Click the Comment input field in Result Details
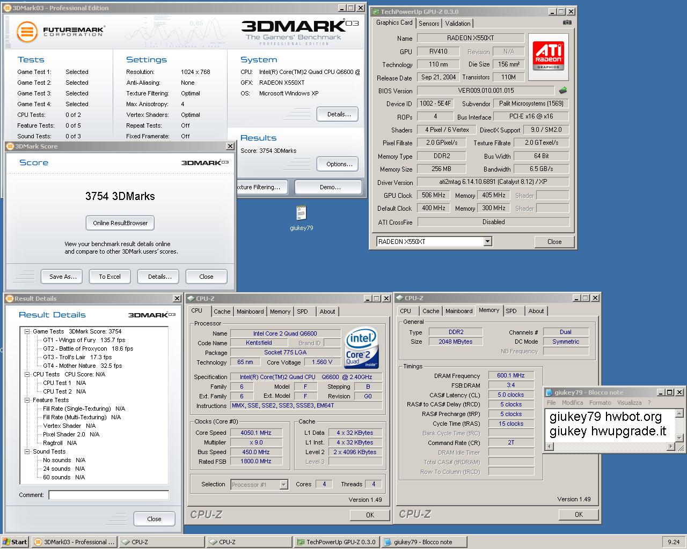This screenshot has width=687, height=549. coord(108,495)
